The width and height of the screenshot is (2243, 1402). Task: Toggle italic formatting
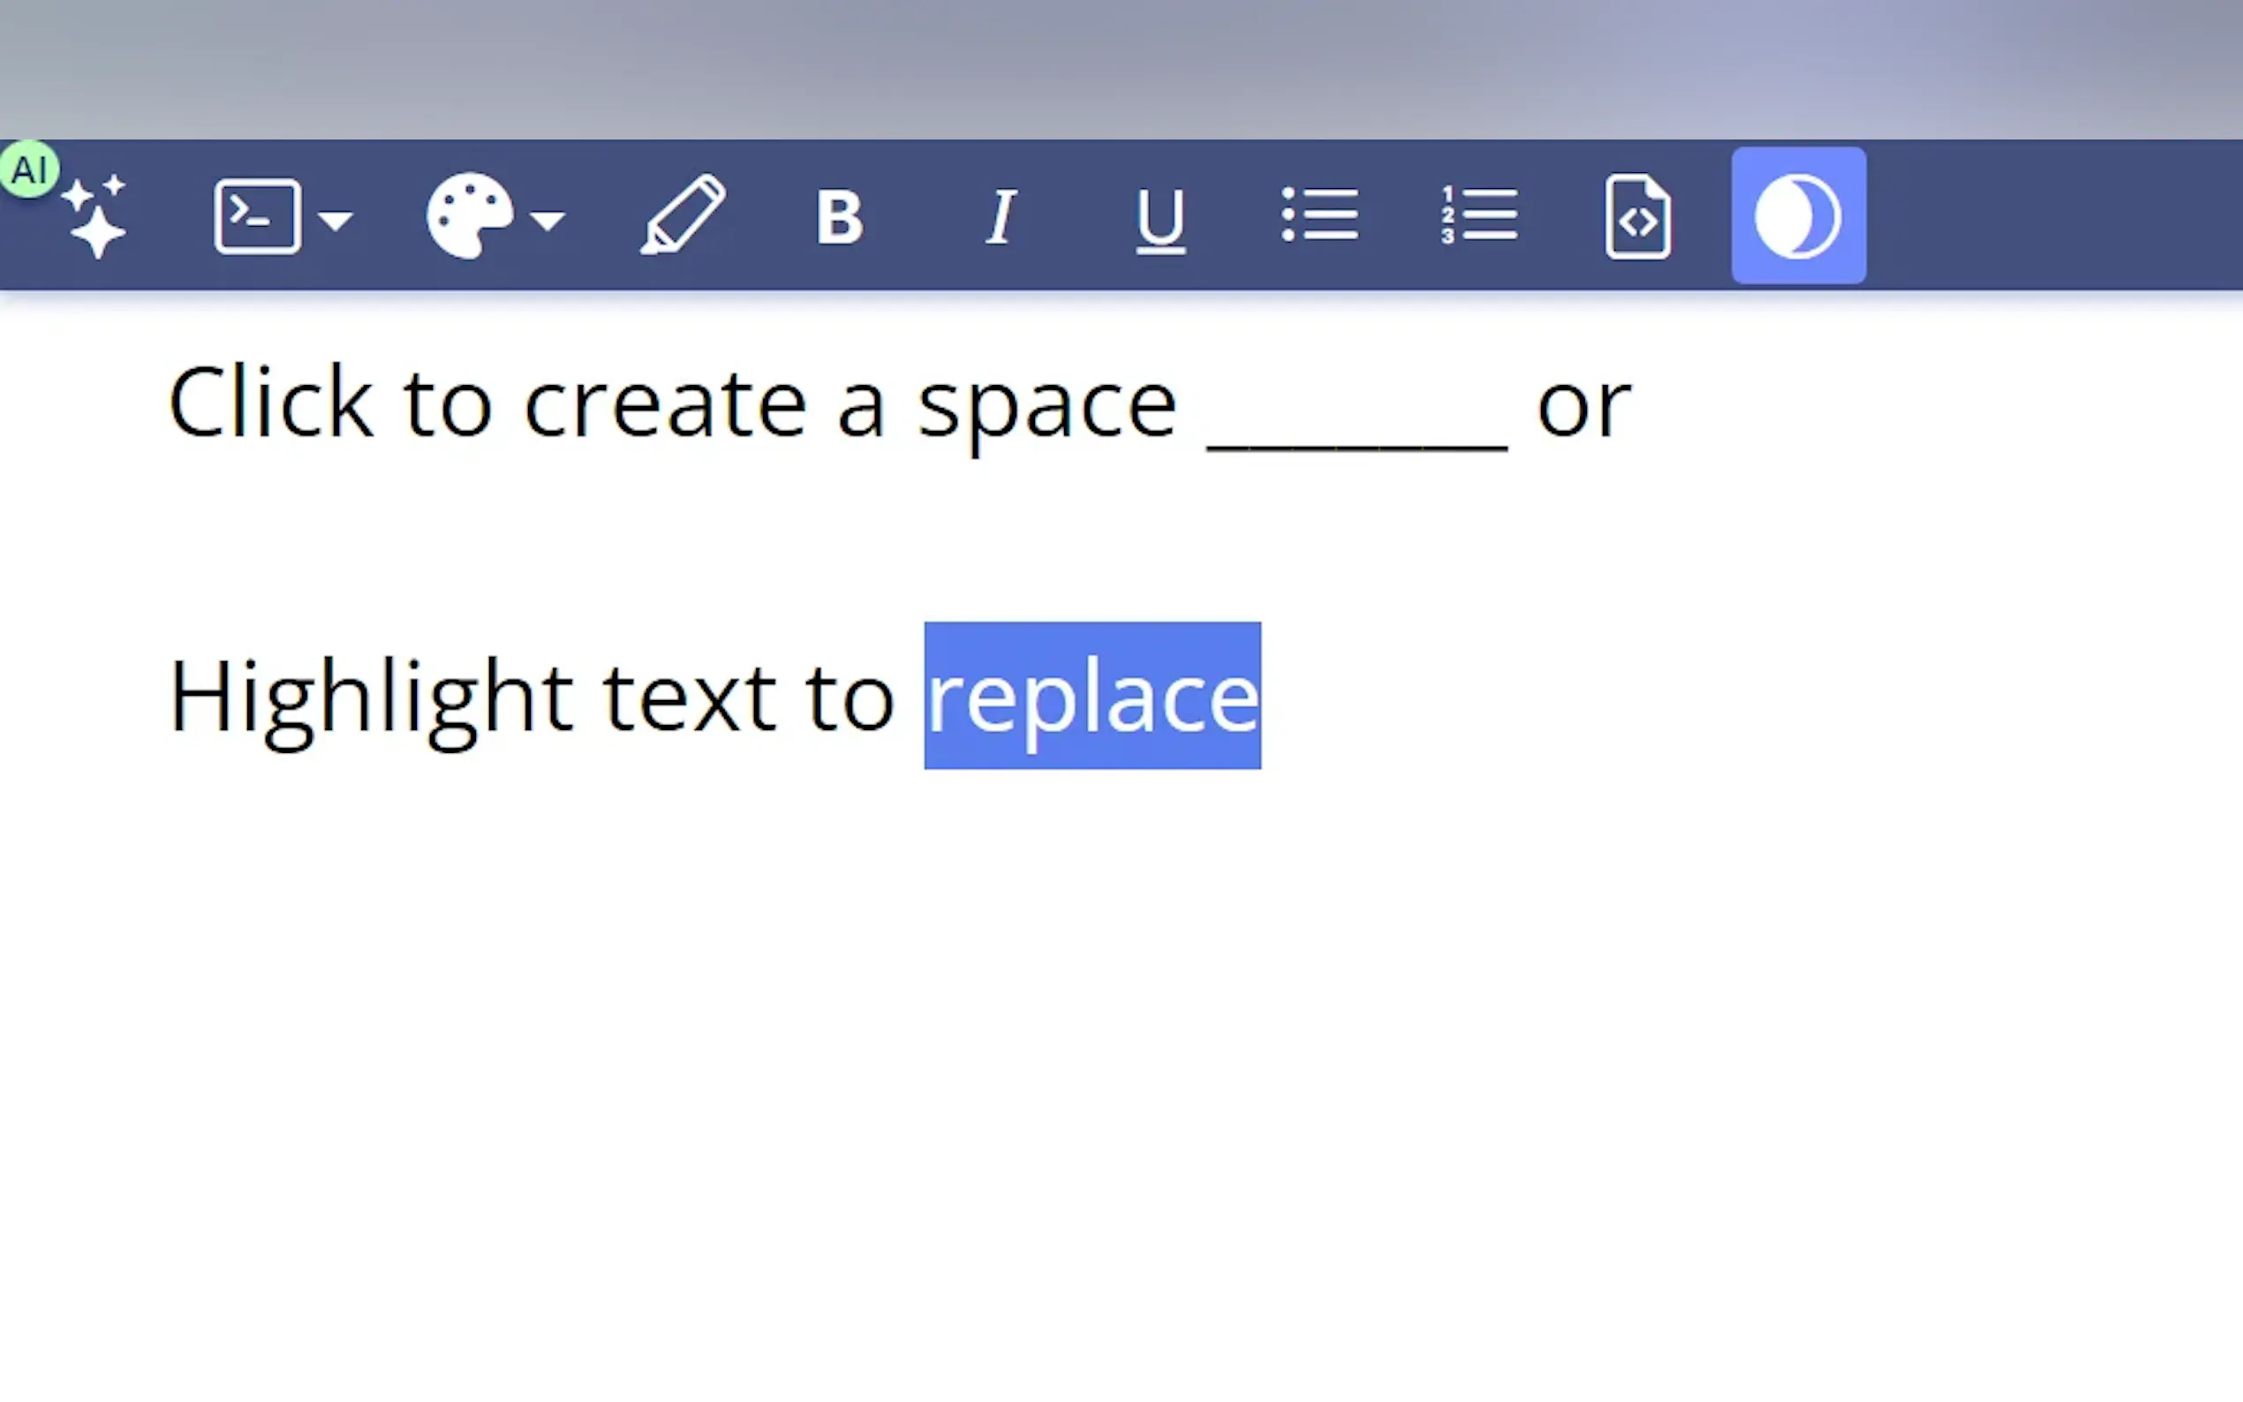1000,217
